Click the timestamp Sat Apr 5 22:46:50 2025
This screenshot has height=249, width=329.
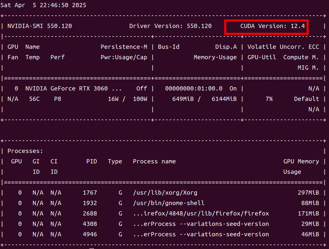pyautogui.click(x=43, y=5)
